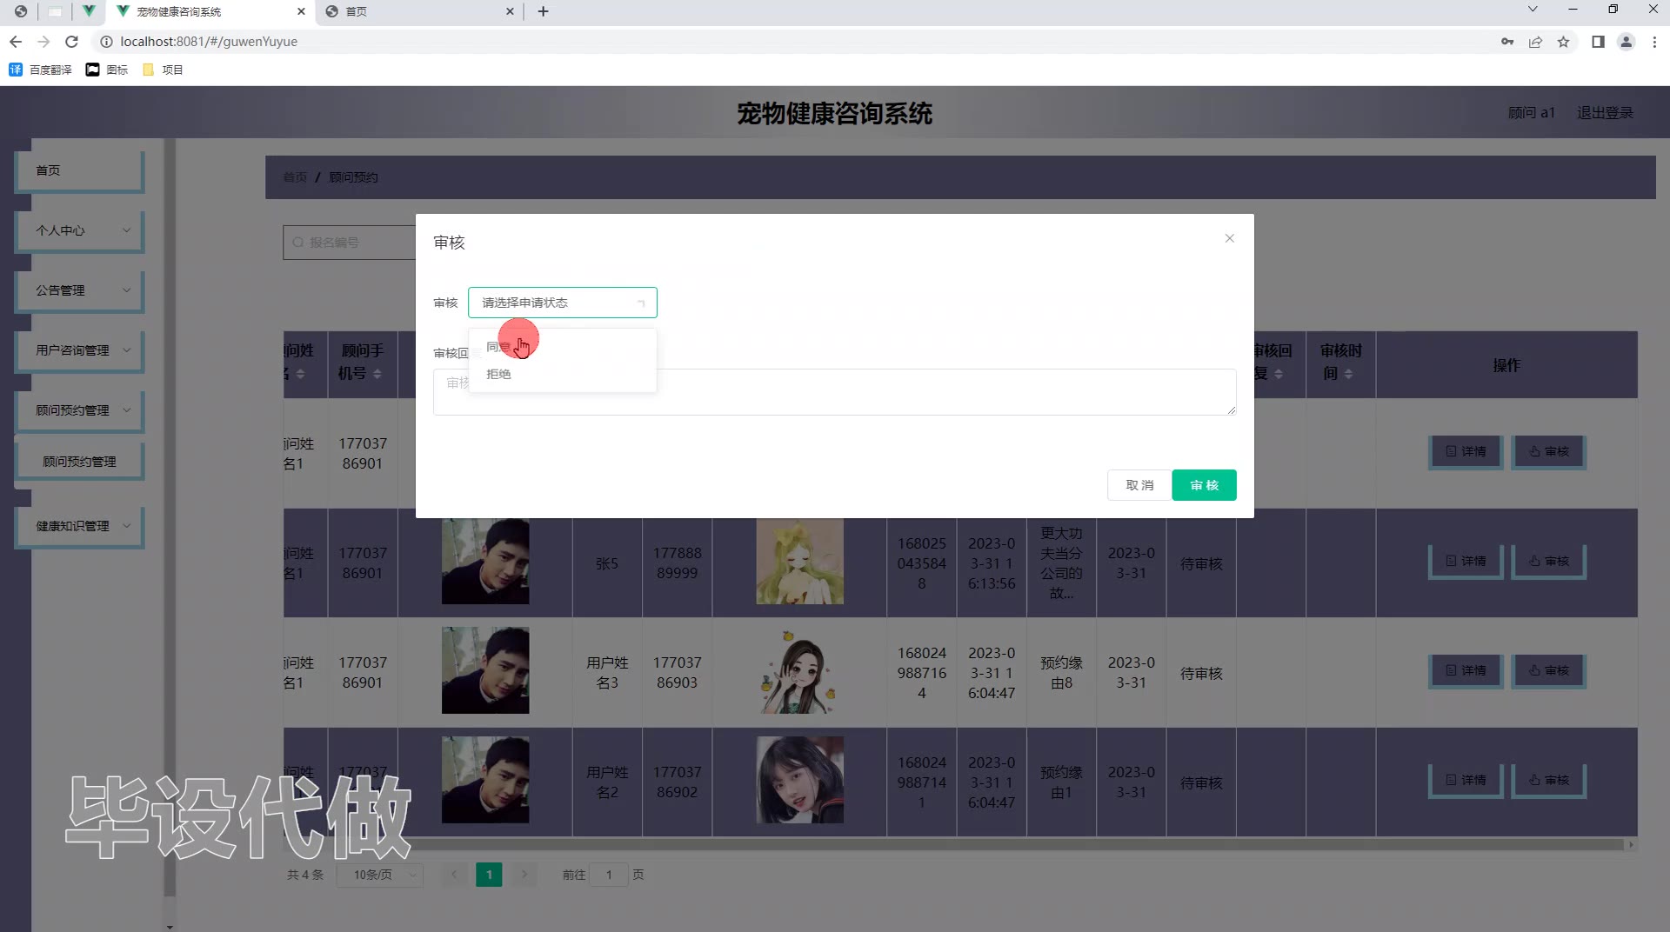Click 审核 for the 张5 row

coord(1549,562)
